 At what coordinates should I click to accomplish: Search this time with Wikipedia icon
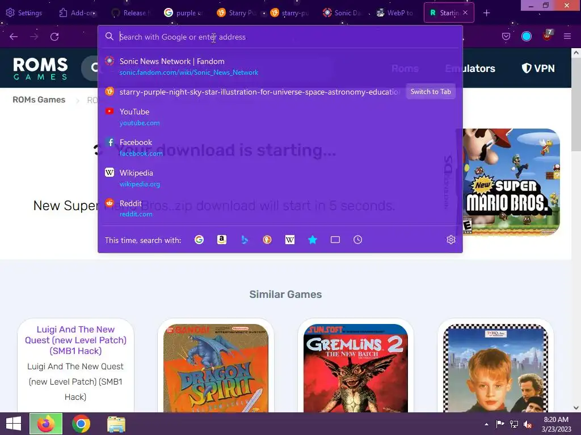tap(290, 240)
